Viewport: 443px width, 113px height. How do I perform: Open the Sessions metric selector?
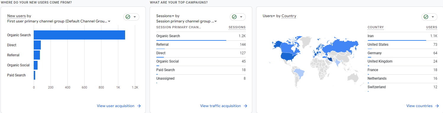tap(173, 16)
